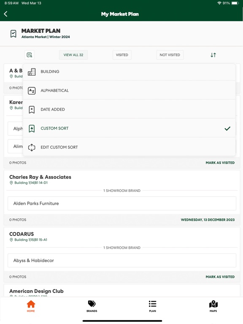Mark CODARUS as visited
243x324 pixels.
(220, 277)
